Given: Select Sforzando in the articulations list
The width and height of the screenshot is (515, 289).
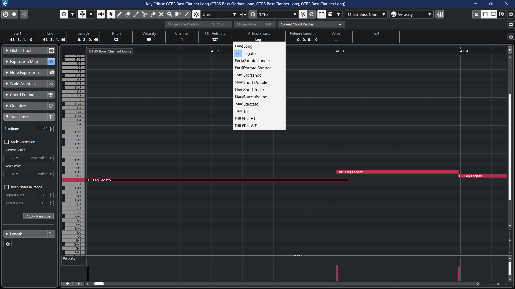Looking at the screenshot, I should [252, 75].
